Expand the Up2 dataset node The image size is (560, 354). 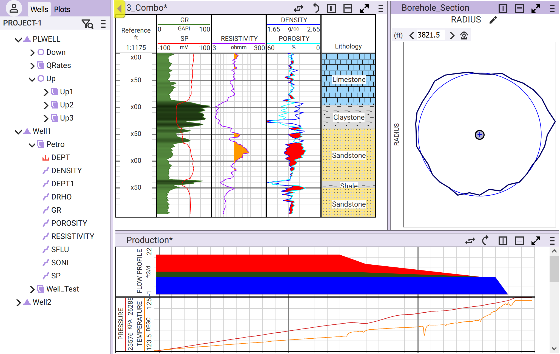(x=46, y=105)
